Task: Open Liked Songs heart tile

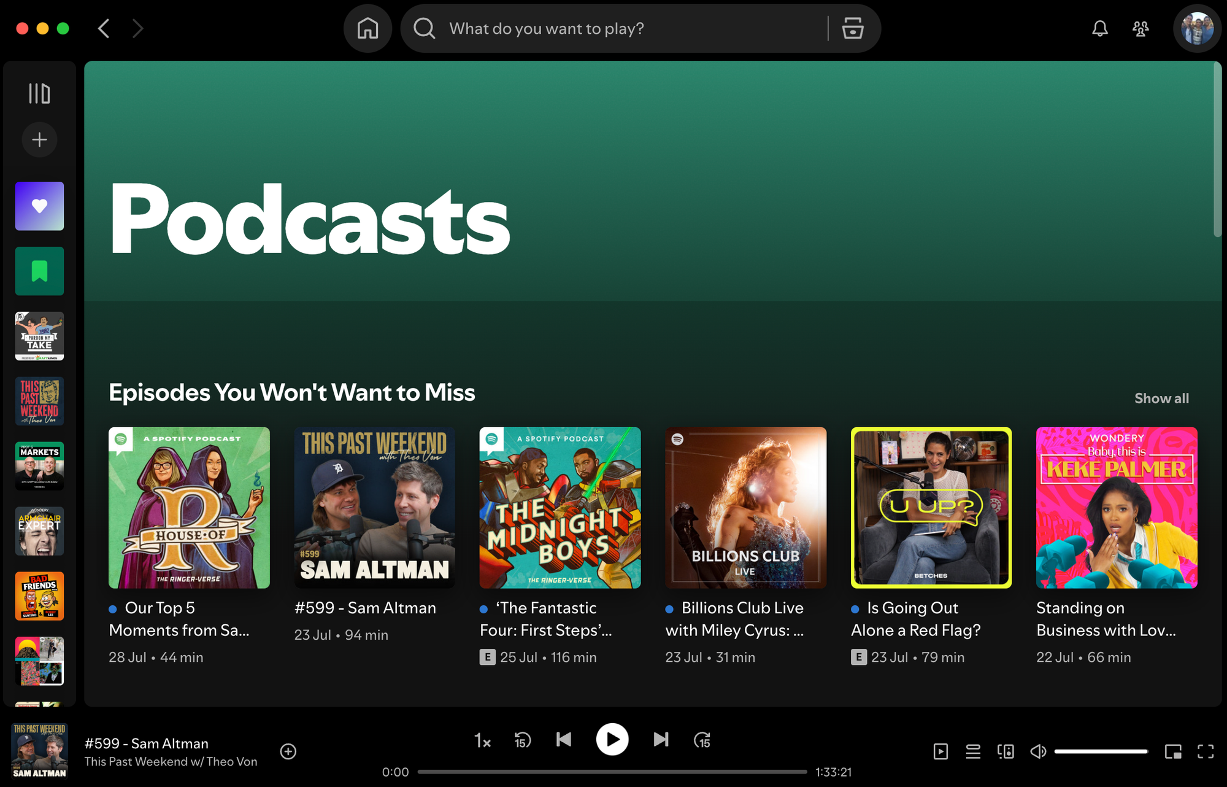Action: [x=39, y=206]
